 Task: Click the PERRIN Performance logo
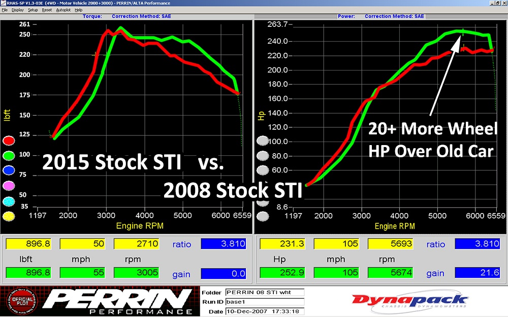118,301
